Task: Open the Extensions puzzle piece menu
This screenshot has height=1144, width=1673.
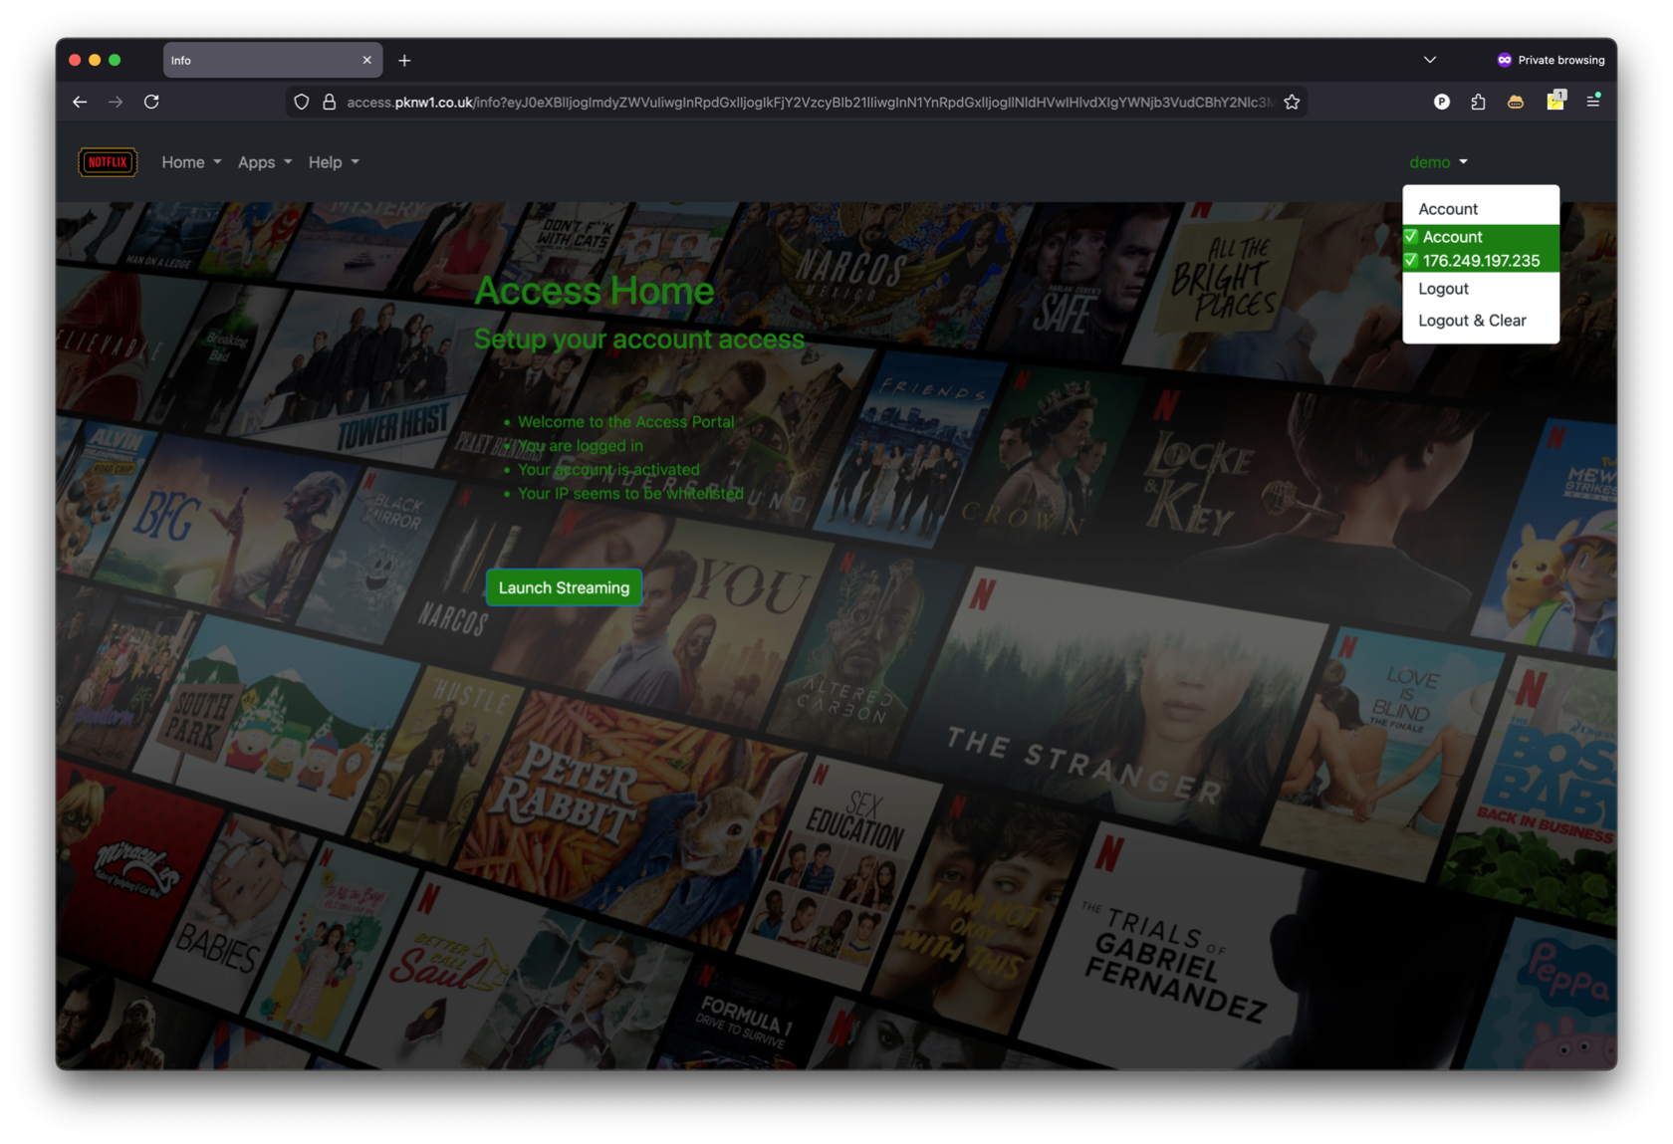Action: (x=1478, y=102)
